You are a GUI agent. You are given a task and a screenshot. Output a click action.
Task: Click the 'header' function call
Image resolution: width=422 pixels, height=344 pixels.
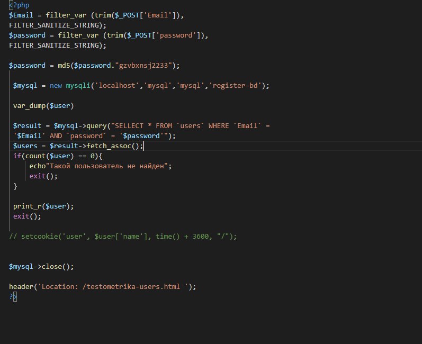pos(21,287)
